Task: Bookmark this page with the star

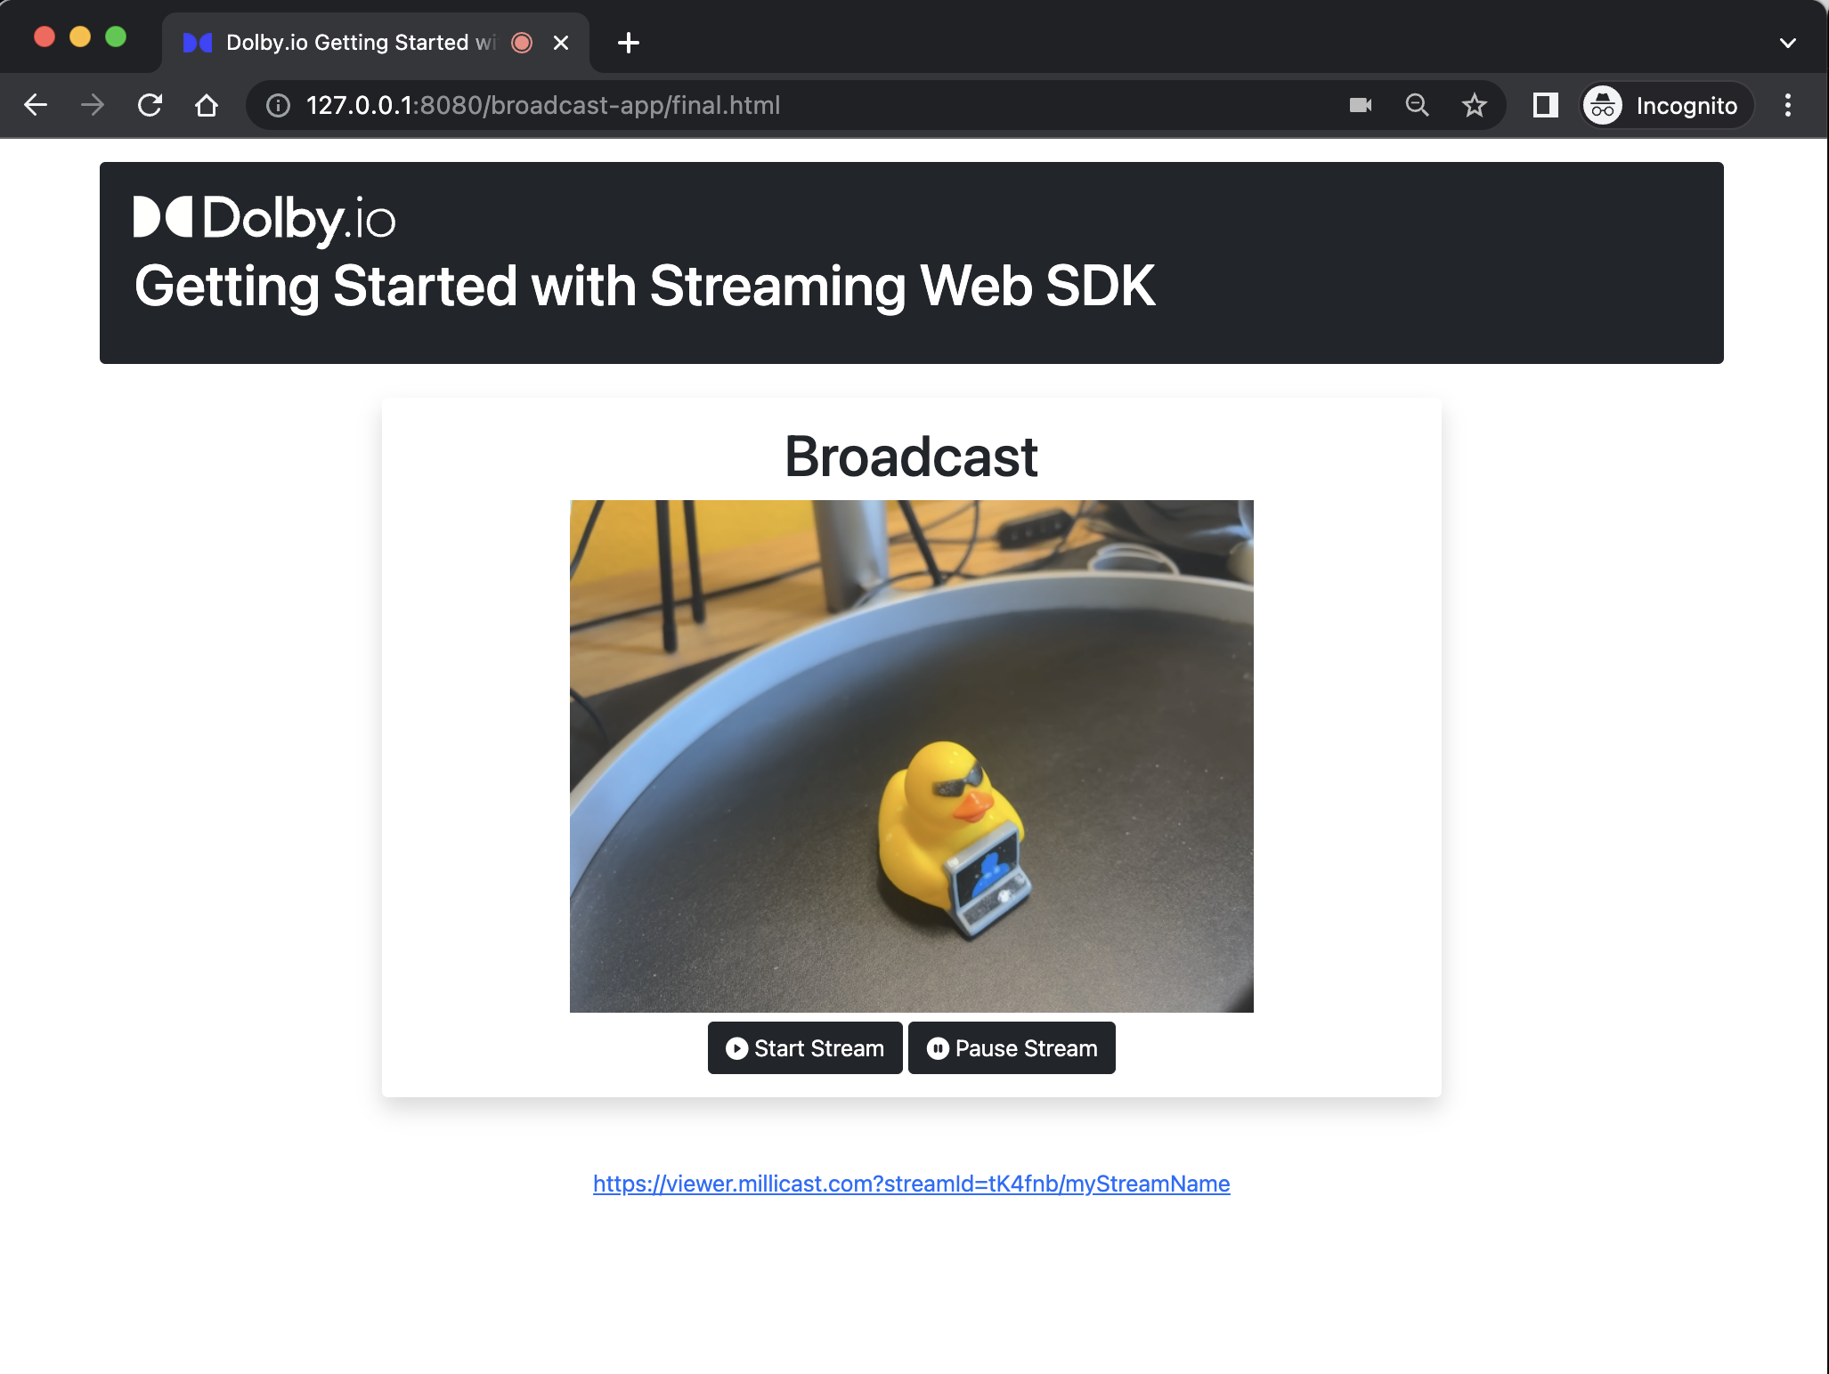Action: [x=1475, y=105]
